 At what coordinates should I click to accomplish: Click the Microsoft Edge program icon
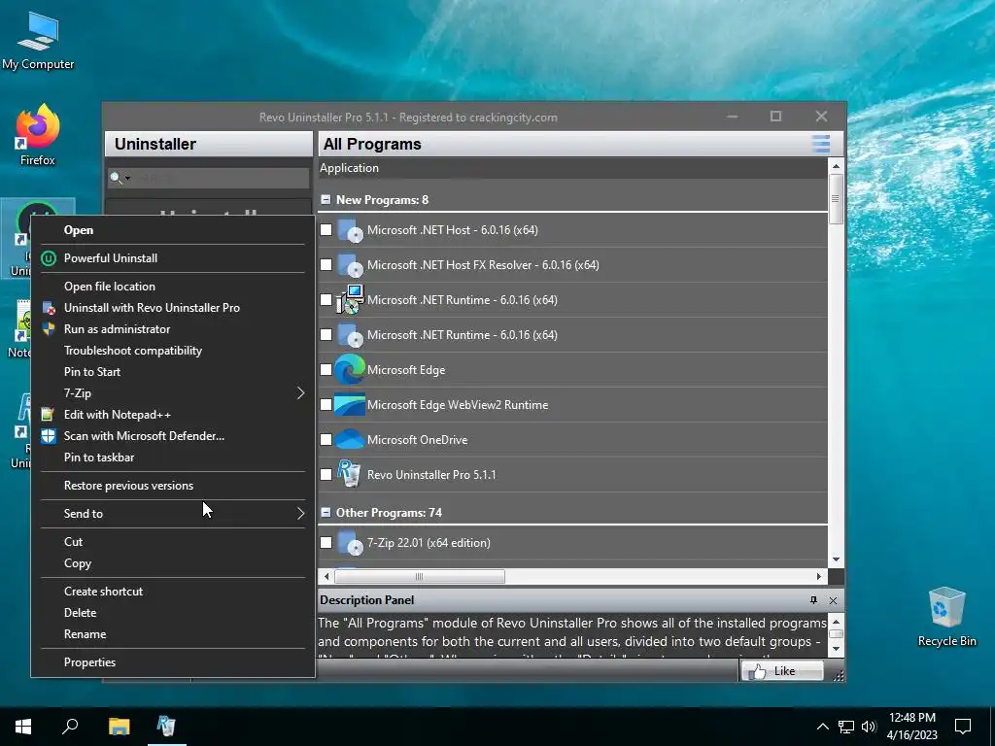coord(350,370)
